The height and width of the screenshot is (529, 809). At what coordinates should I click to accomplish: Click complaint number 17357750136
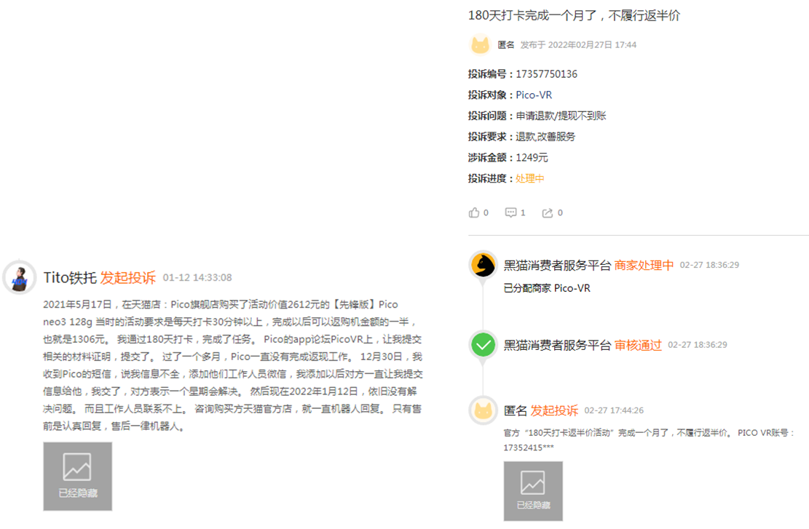tap(546, 74)
